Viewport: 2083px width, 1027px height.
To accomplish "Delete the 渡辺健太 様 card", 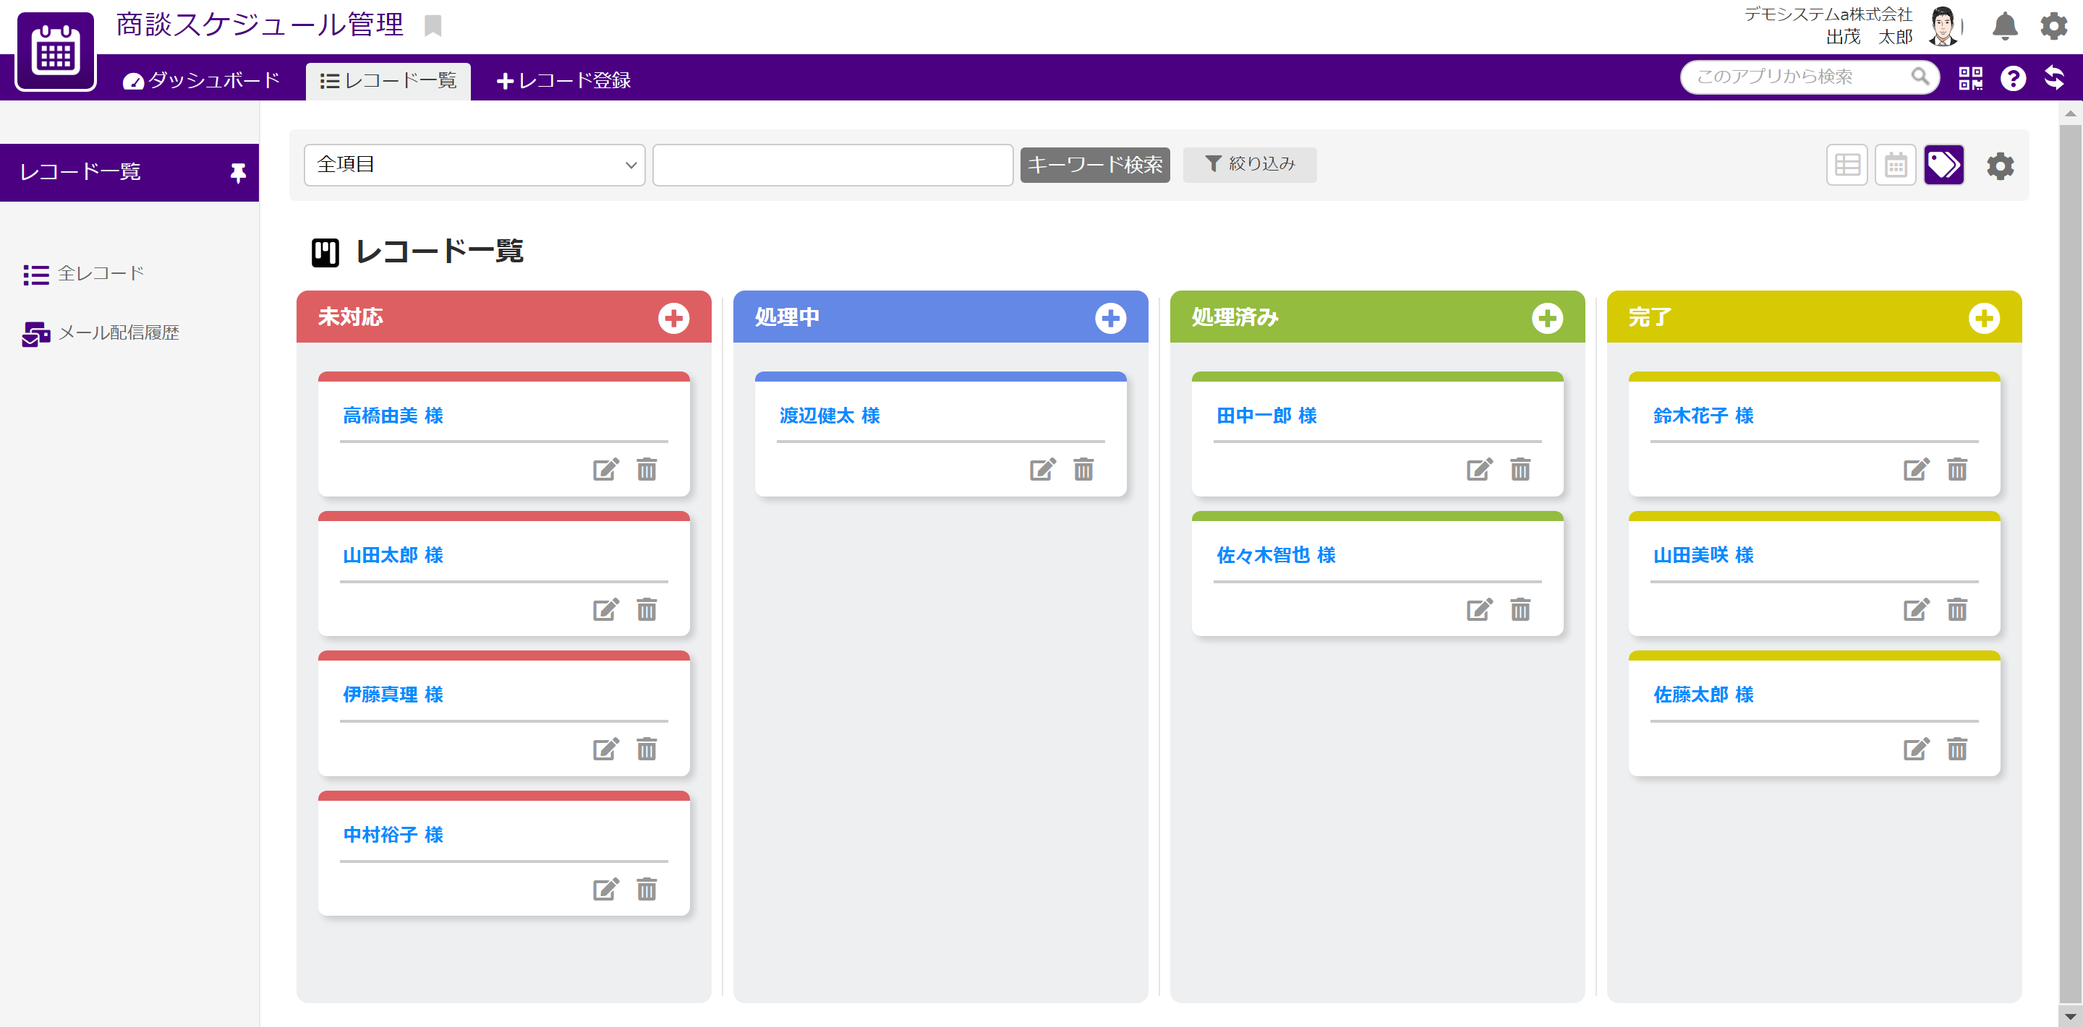I will click(x=1083, y=468).
